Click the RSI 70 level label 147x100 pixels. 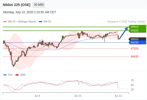pos(132,80)
